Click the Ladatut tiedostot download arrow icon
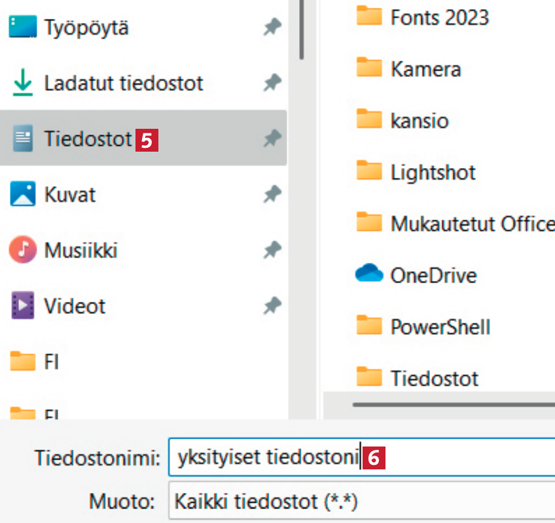555x523 pixels. pos(23,83)
